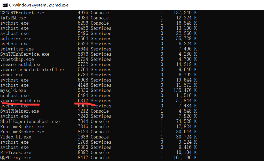Click Services session name for PID 5564
The image size is (264, 161).
point(101,39)
